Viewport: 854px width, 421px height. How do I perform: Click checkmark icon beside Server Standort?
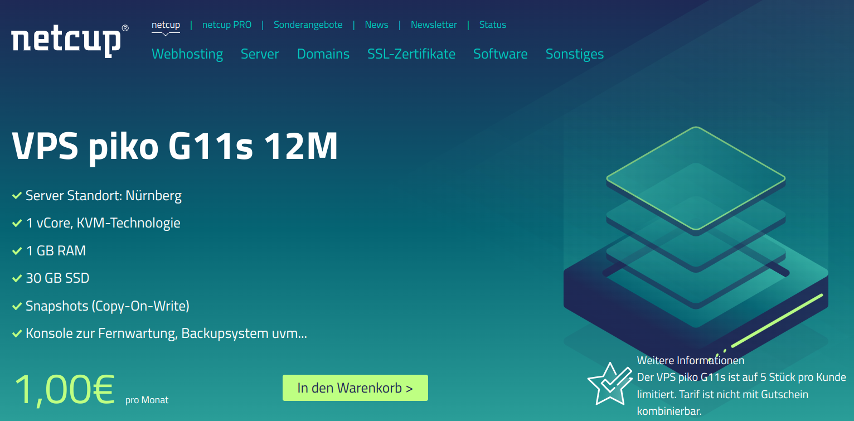point(17,196)
